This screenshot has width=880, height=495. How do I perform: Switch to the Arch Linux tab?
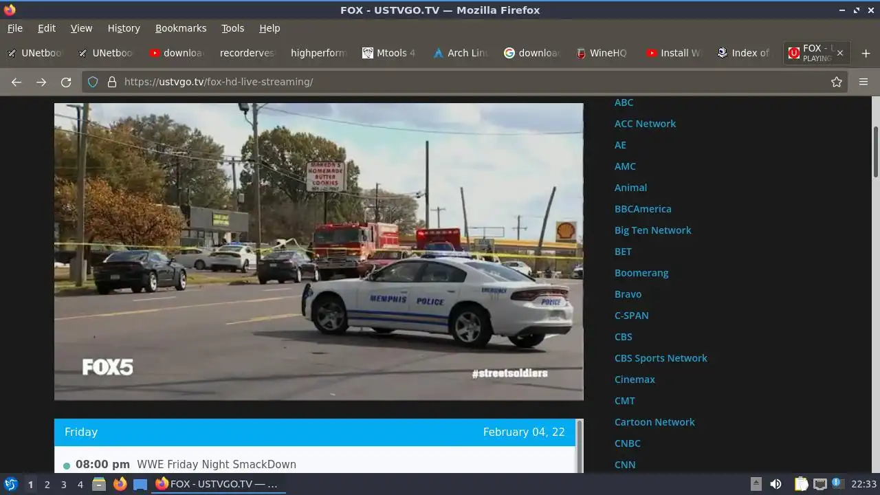tap(461, 53)
